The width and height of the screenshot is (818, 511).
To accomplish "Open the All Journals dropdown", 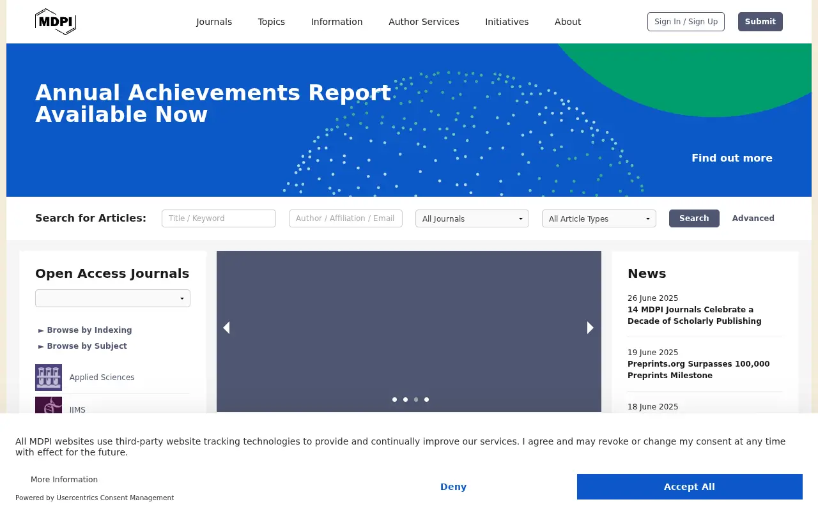I will point(472,218).
